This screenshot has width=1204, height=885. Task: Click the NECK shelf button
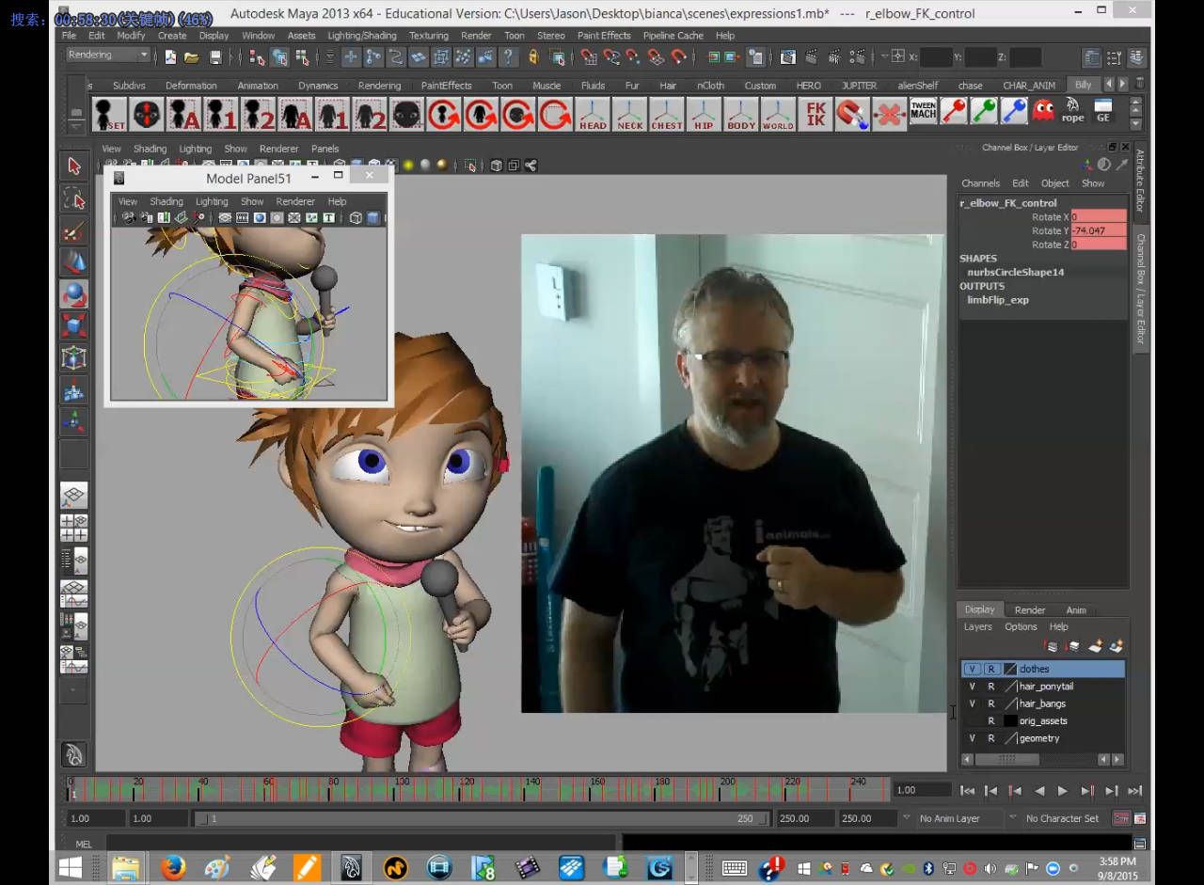(x=630, y=115)
